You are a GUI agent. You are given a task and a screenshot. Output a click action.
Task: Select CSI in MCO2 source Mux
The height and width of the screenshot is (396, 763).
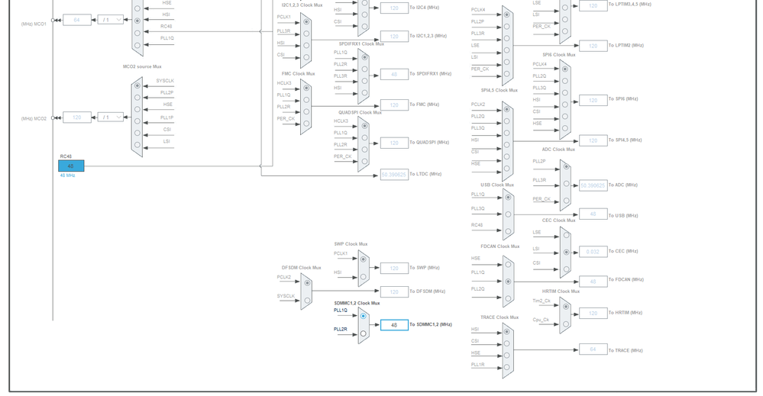(137, 133)
